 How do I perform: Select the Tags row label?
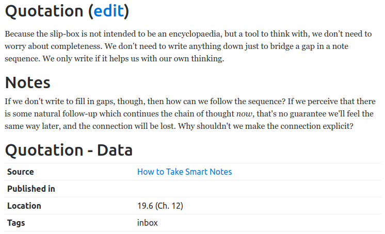coord(16,223)
